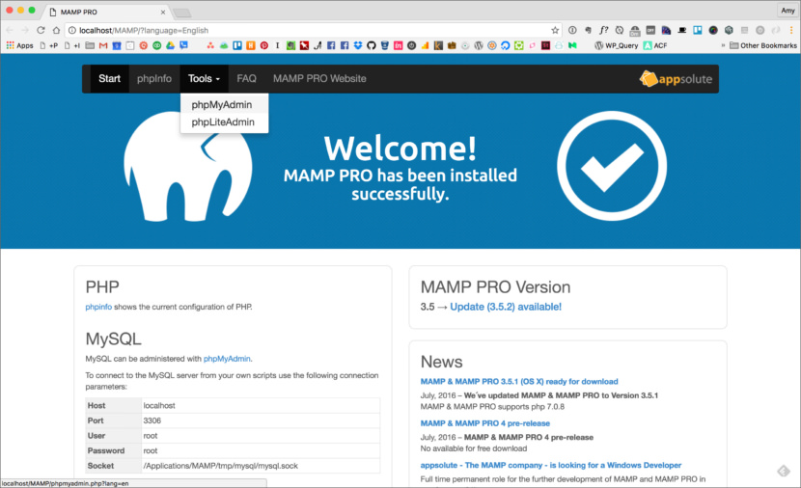Click the appsolute logo in navbar

[676, 79]
